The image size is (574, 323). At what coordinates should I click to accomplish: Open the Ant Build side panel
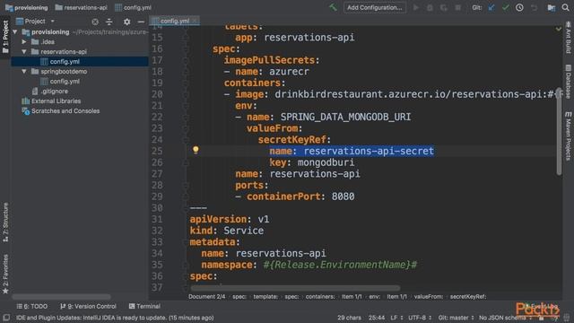[x=568, y=38]
